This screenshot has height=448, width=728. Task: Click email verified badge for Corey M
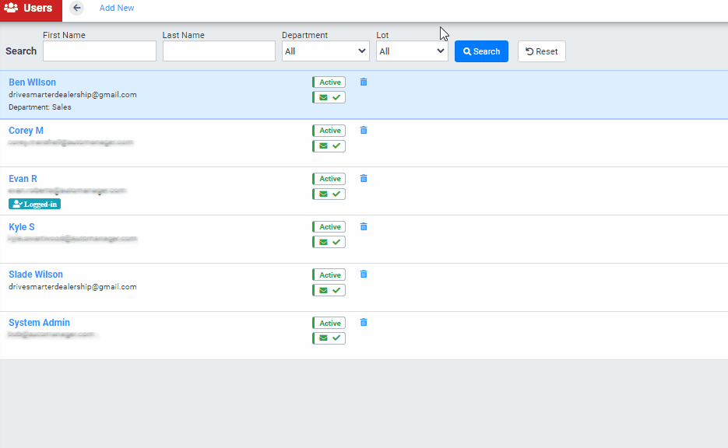pos(329,145)
